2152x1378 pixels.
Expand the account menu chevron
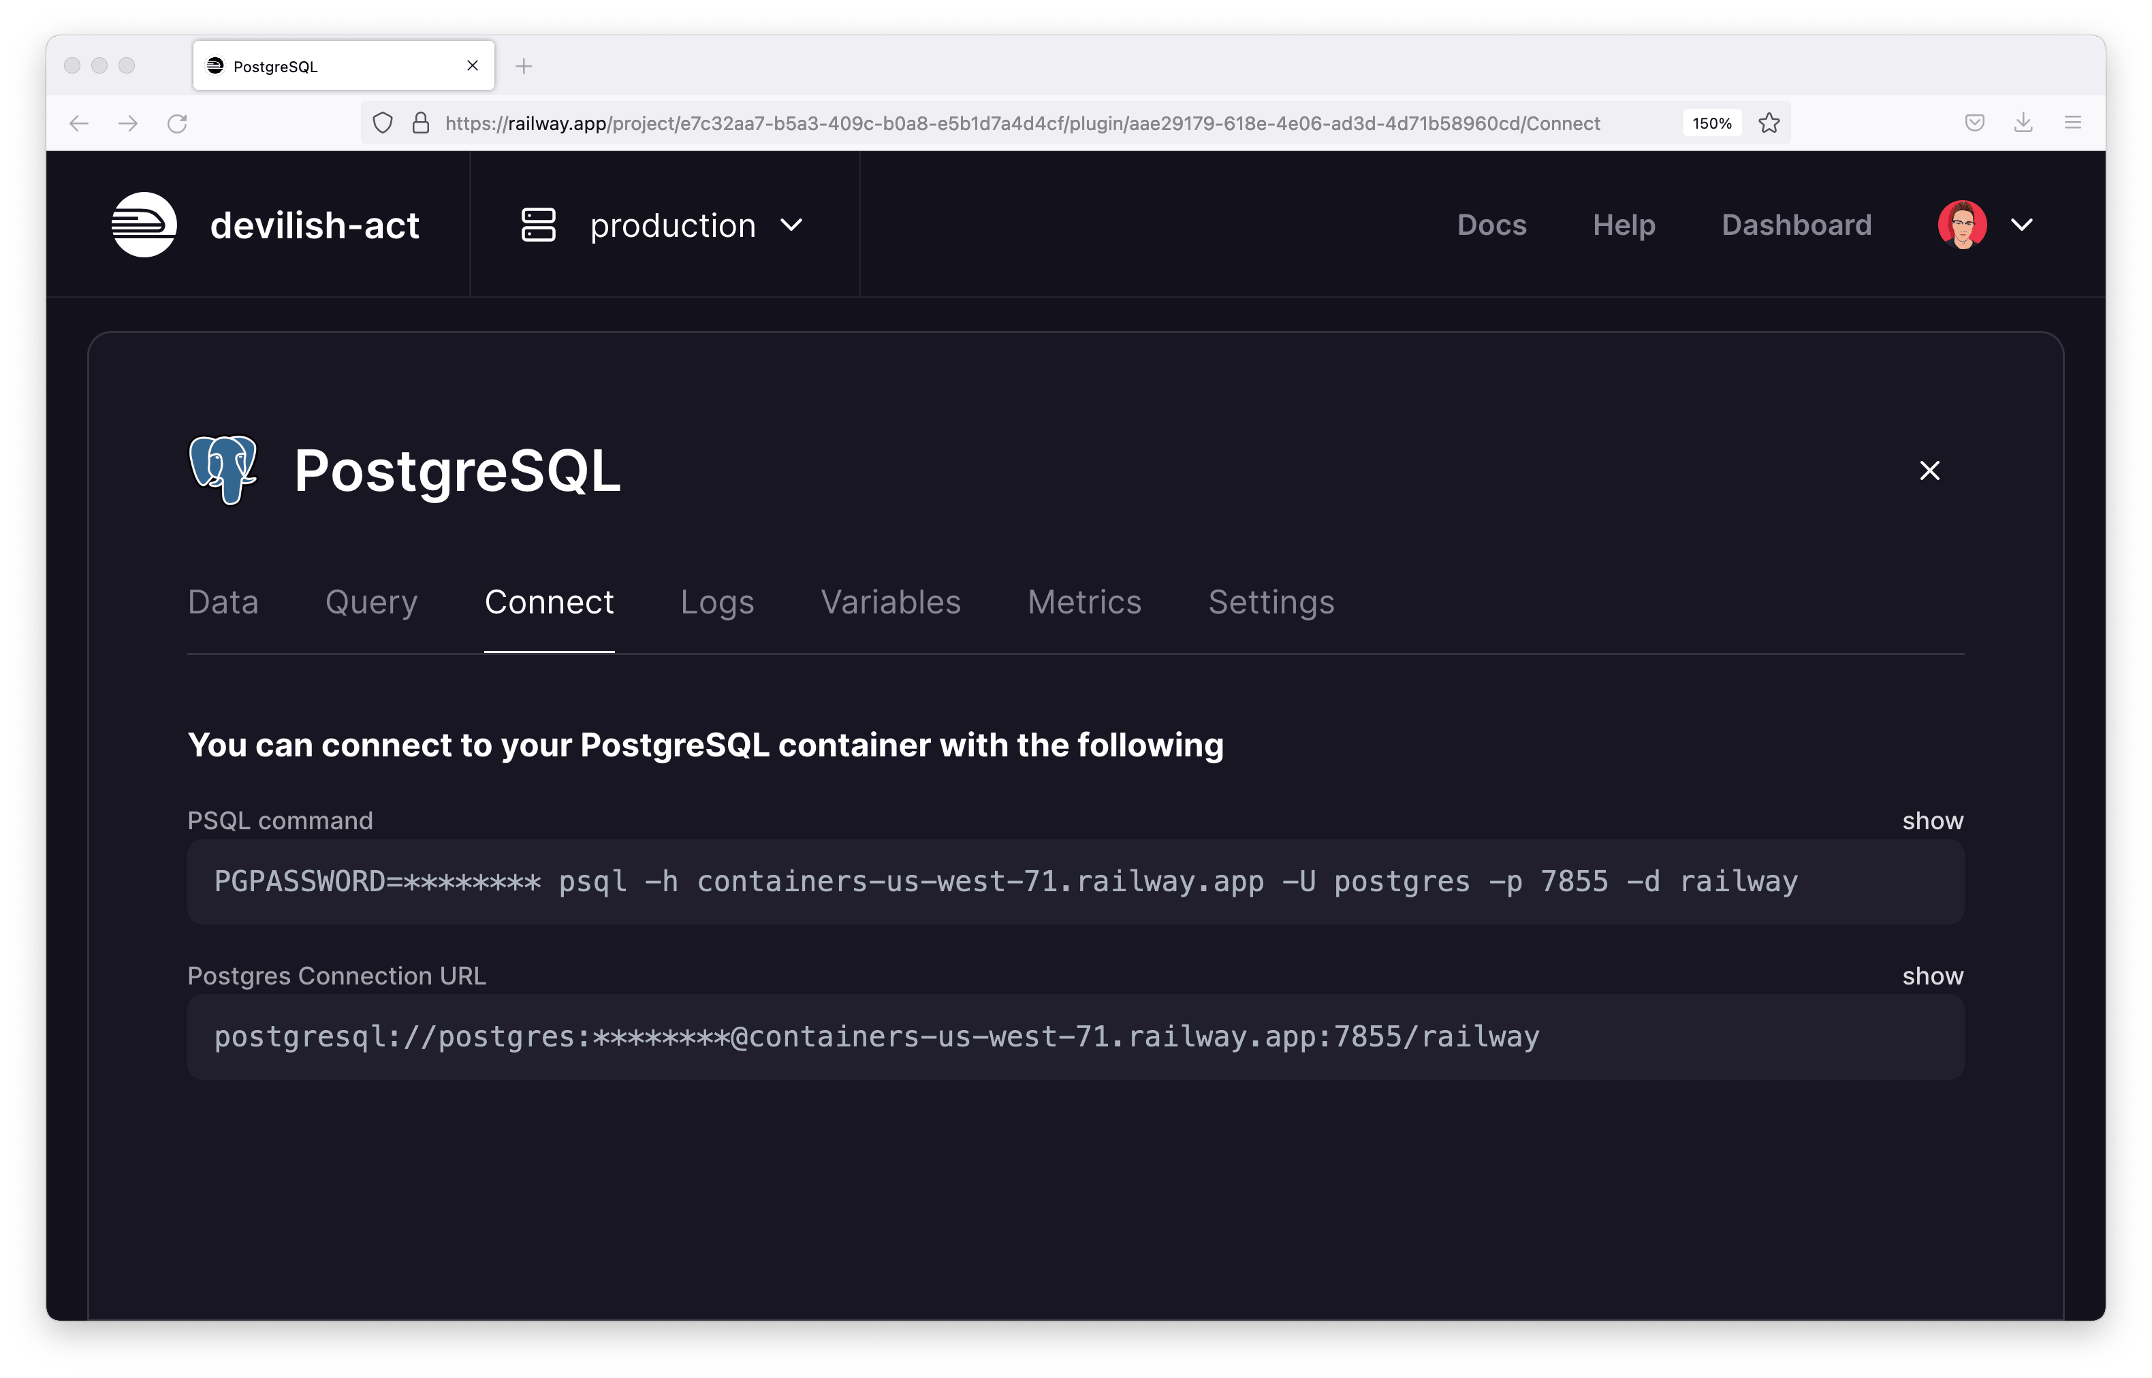(x=2022, y=225)
